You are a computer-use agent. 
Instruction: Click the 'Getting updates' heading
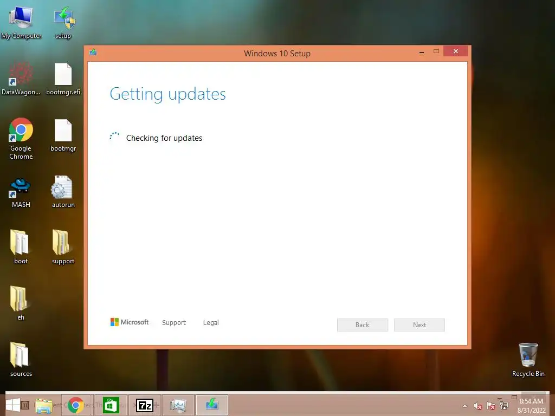[x=168, y=94]
